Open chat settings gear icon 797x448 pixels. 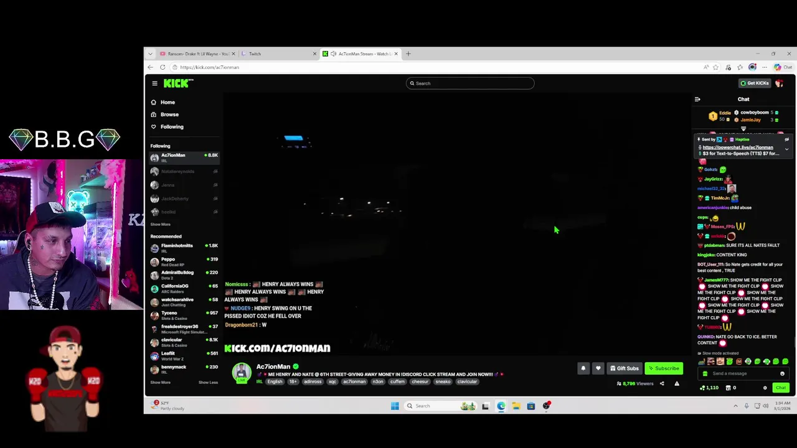coord(765,388)
